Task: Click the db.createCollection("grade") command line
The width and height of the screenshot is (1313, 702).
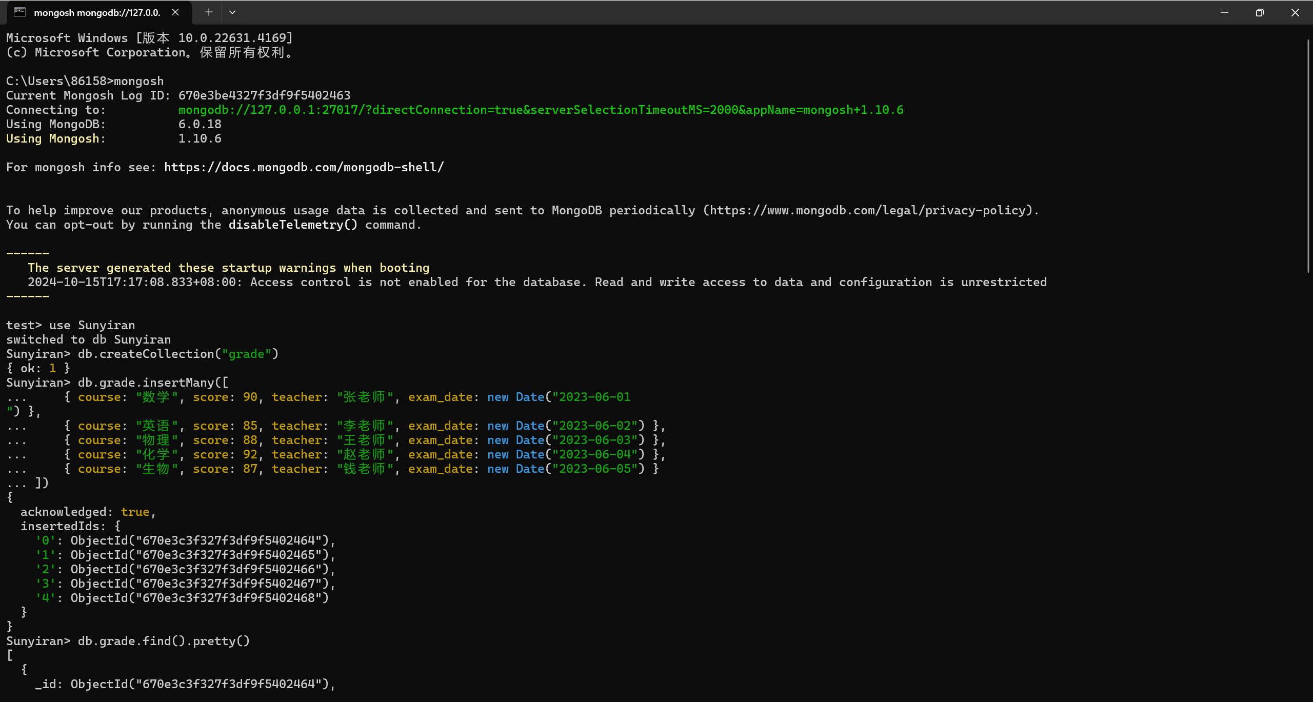Action: point(177,354)
